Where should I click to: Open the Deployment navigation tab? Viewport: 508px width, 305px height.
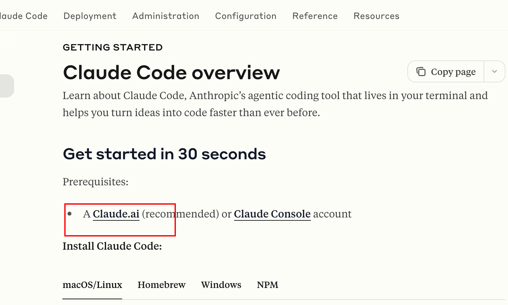tap(90, 16)
